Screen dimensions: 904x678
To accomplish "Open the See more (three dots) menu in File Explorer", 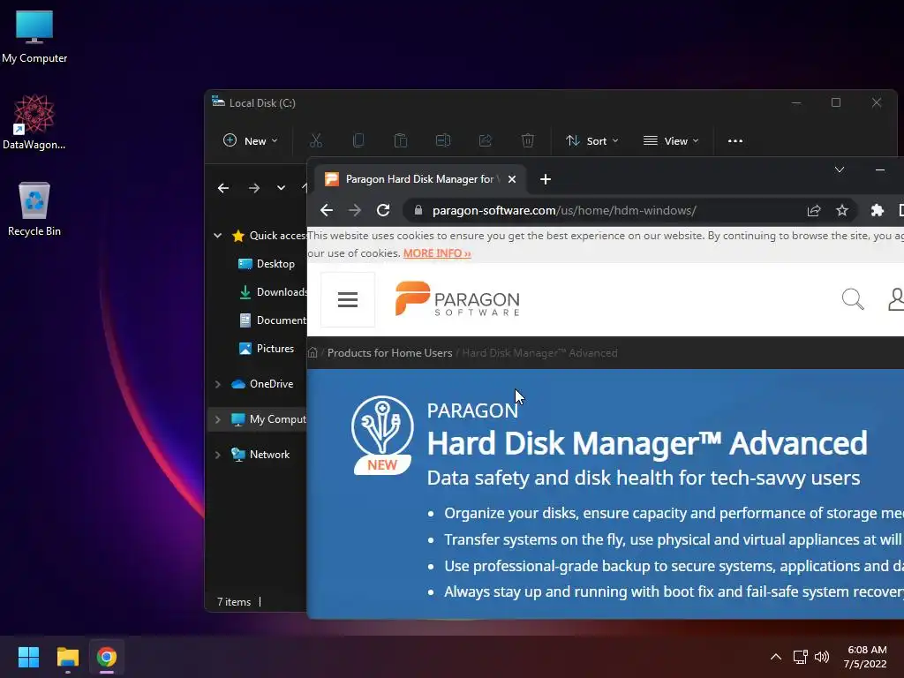I will [735, 140].
